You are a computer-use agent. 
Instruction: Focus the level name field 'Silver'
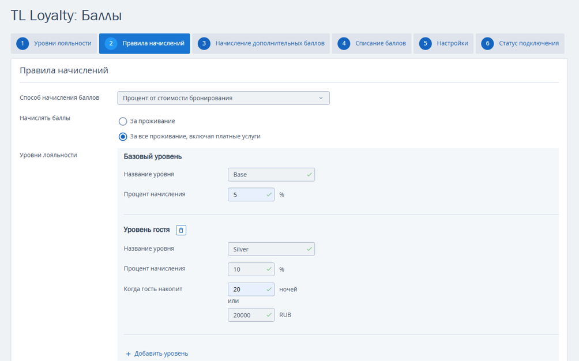point(272,249)
